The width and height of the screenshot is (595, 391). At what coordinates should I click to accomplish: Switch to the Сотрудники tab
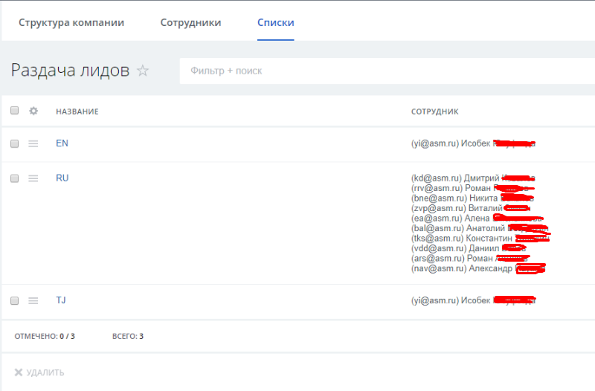click(x=190, y=22)
